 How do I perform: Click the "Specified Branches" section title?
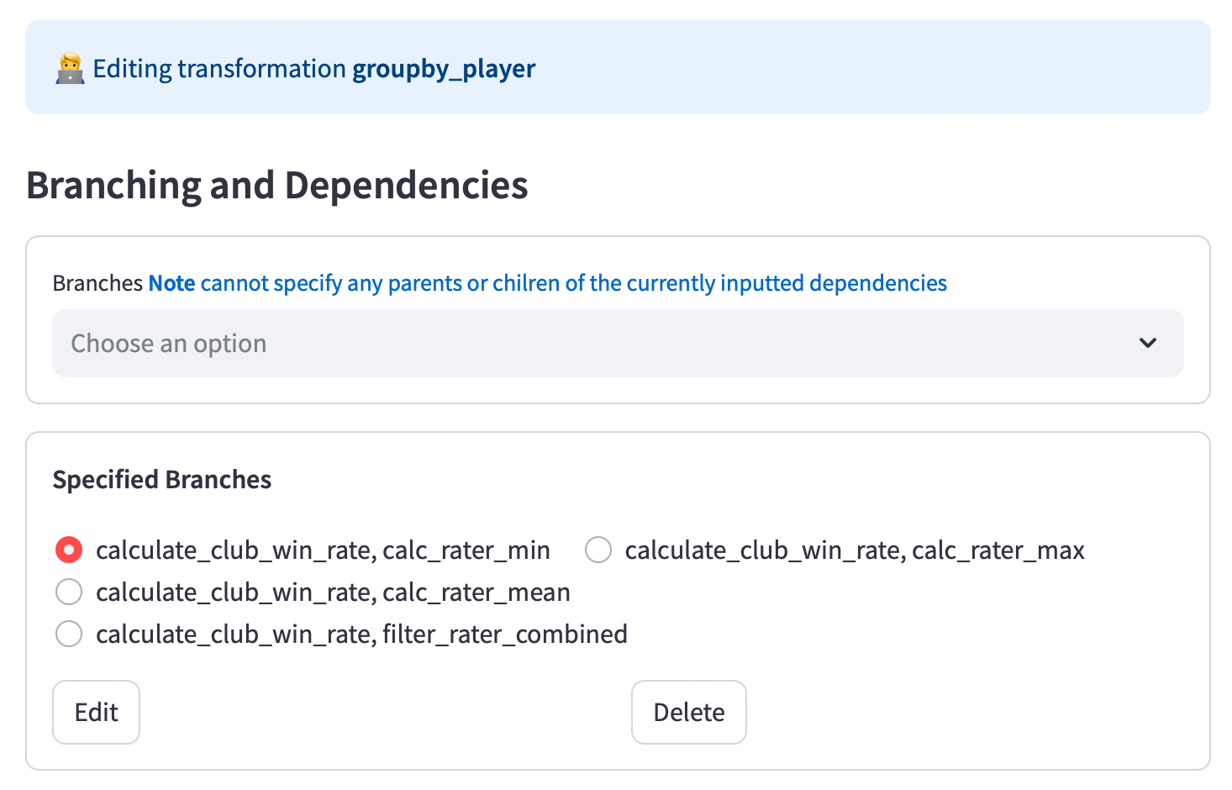(162, 479)
